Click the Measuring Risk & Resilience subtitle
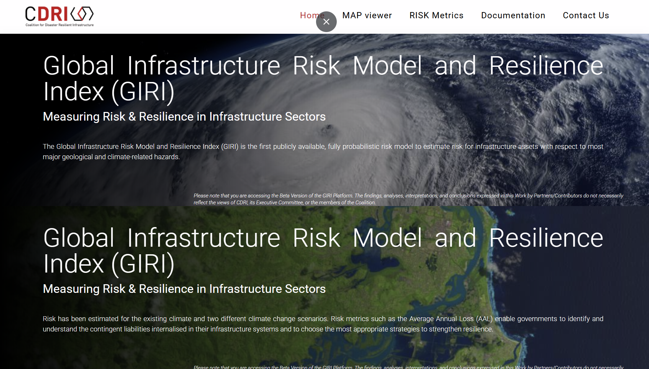The image size is (649, 369). [x=184, y=116]
